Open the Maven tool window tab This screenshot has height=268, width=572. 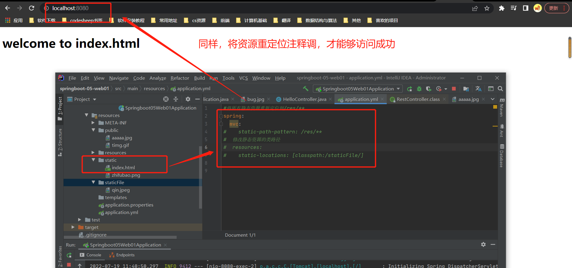(502, 107)
